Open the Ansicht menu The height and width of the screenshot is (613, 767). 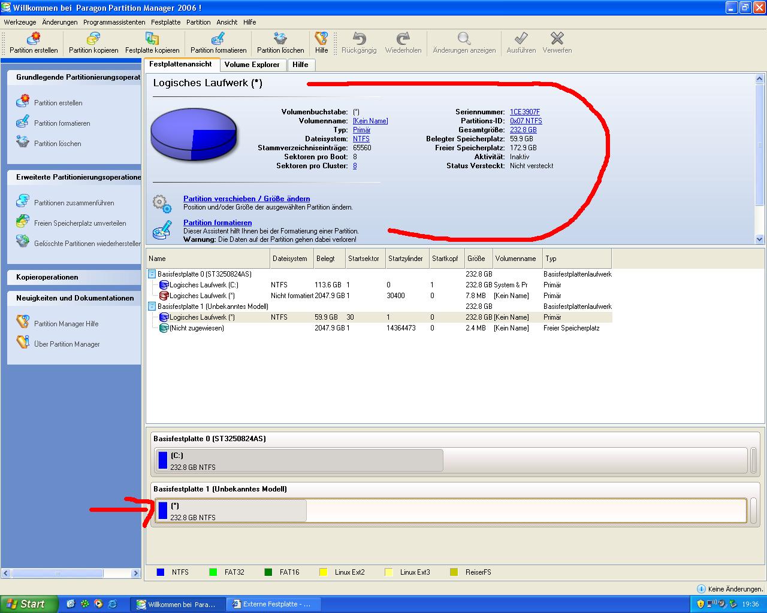pyautogui.click(x=227, y=22)
